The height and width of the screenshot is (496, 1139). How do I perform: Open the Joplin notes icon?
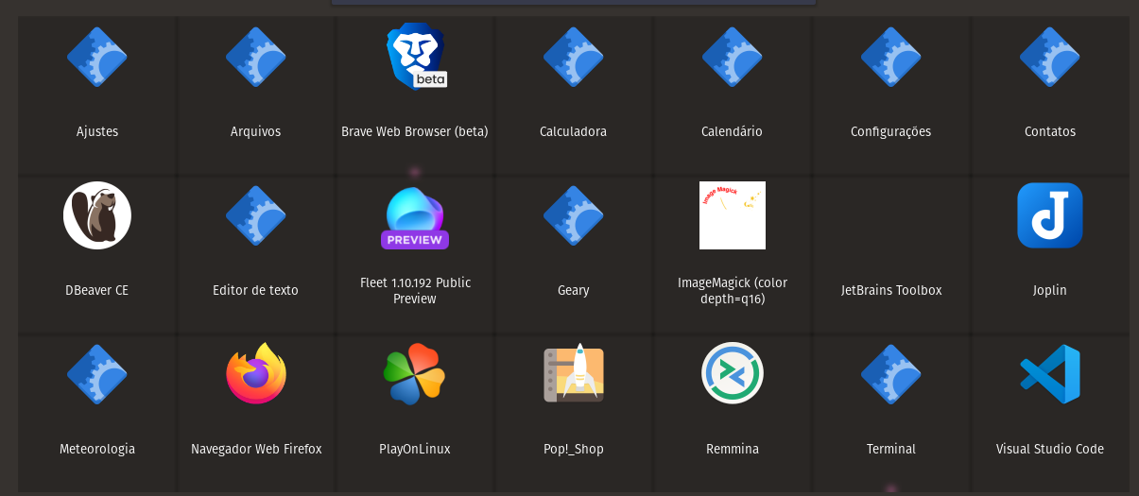tap(1050, 215)
